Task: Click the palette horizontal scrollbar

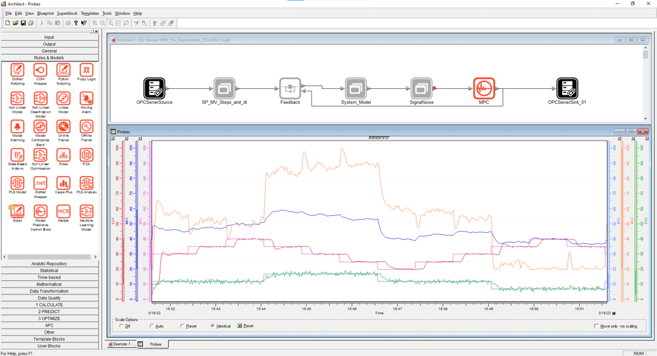Action: 48,257
